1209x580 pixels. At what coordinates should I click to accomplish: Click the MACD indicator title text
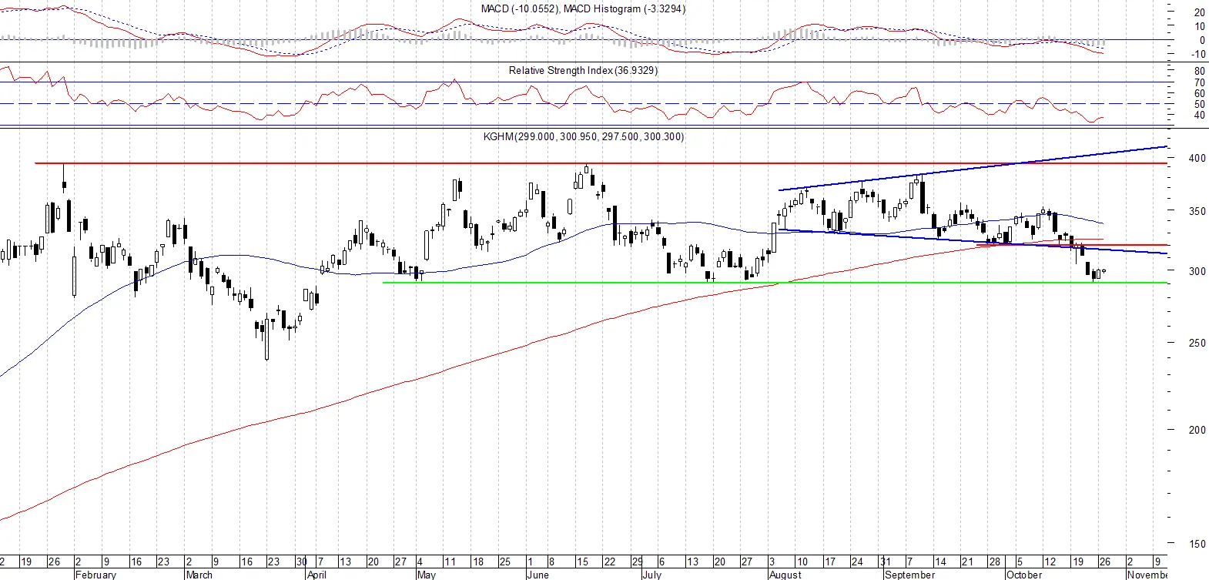[x=583, y=9]
